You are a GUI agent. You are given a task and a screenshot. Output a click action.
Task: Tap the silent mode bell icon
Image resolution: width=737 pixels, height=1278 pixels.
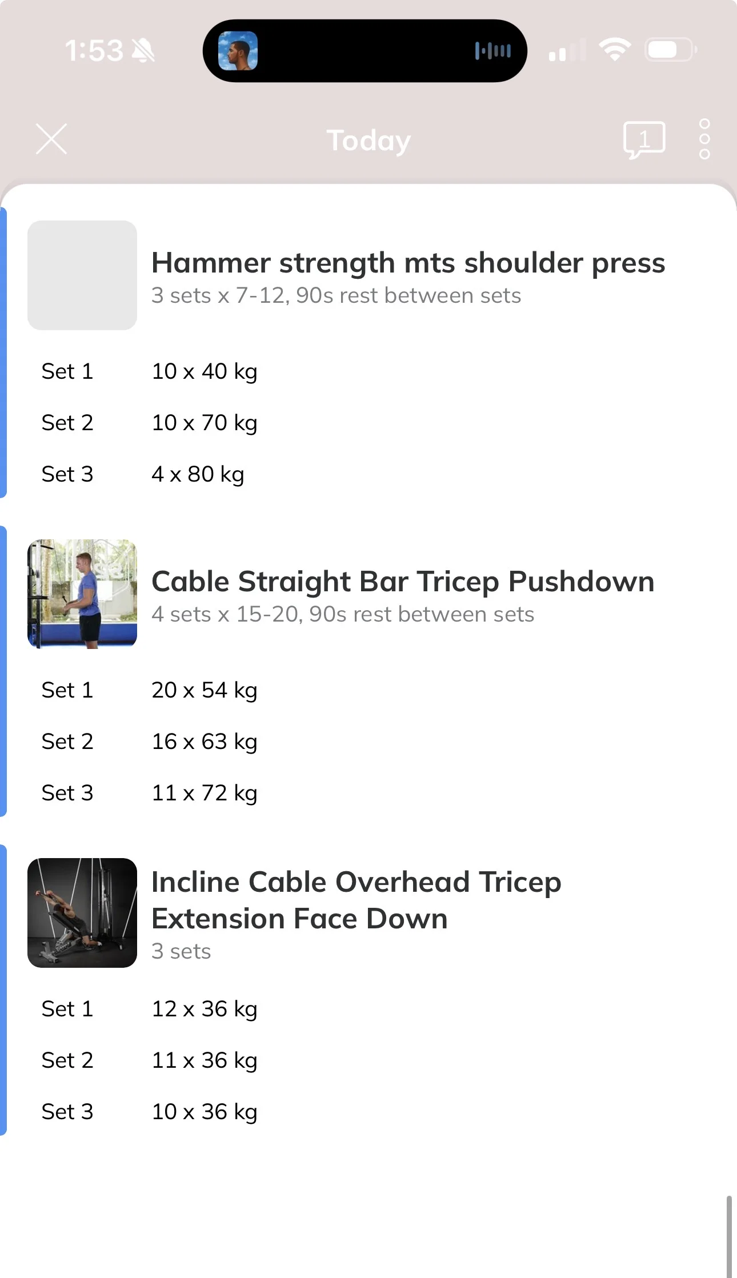[143, 51]
